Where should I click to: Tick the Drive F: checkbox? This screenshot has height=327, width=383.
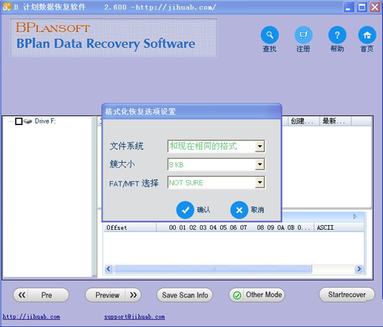point(19,121)
